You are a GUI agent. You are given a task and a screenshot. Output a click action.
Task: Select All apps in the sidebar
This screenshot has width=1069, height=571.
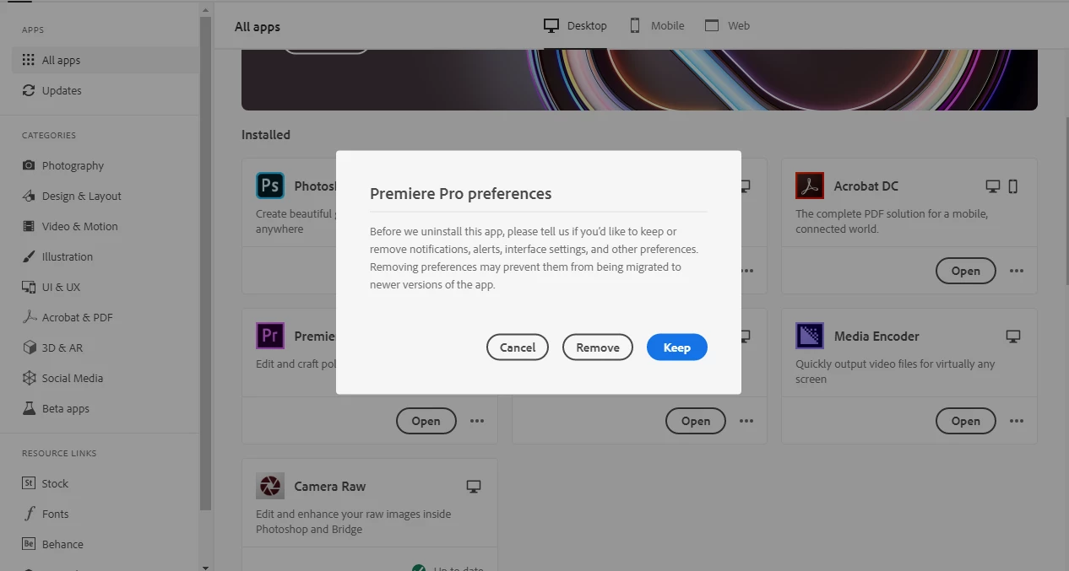click(106, 60)
